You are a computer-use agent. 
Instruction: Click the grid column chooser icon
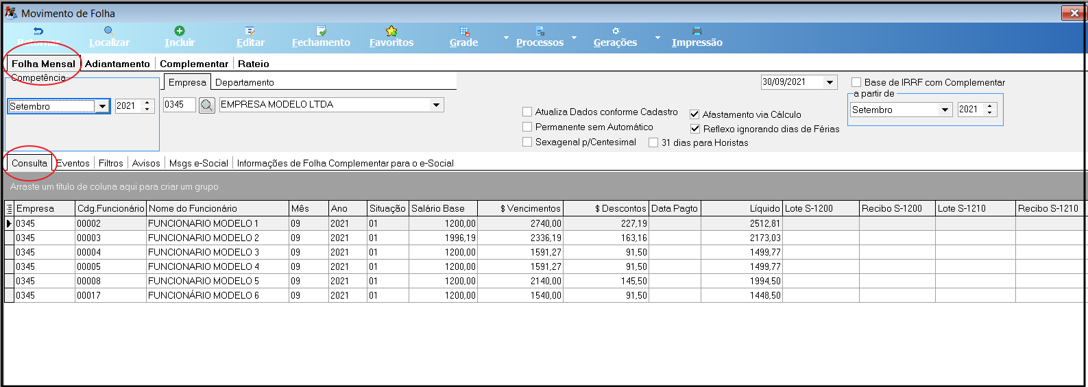coord(10,208)
